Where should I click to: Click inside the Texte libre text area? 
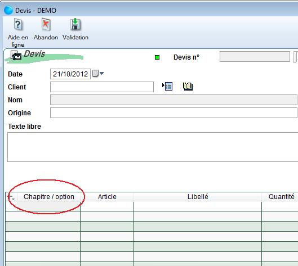pos(153,147)
